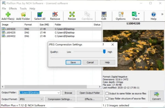
Task: Click the Pixillion app icon in title bar
Action: [4, 3]
